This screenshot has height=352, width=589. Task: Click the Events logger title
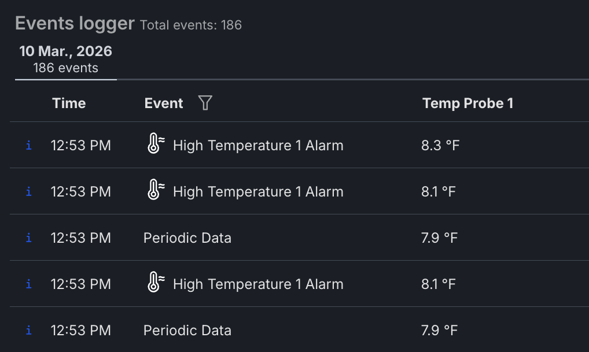tap(74, 23)
